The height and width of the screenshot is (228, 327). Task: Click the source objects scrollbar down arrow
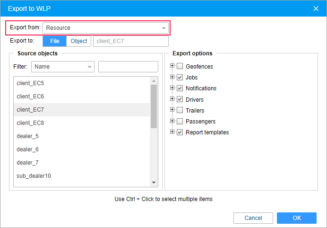click(x=154, y=183)
